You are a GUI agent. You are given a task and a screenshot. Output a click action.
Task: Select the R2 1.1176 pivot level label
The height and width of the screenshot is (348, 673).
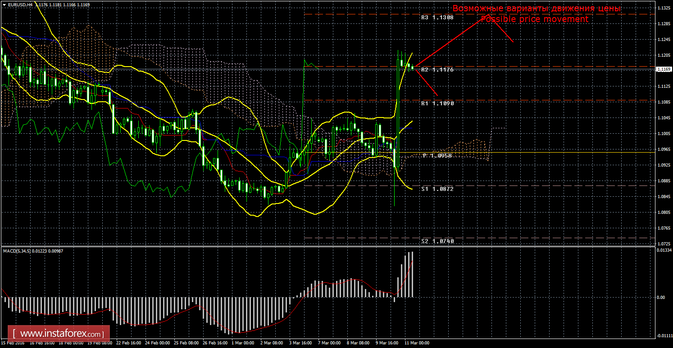click(437, 70)
